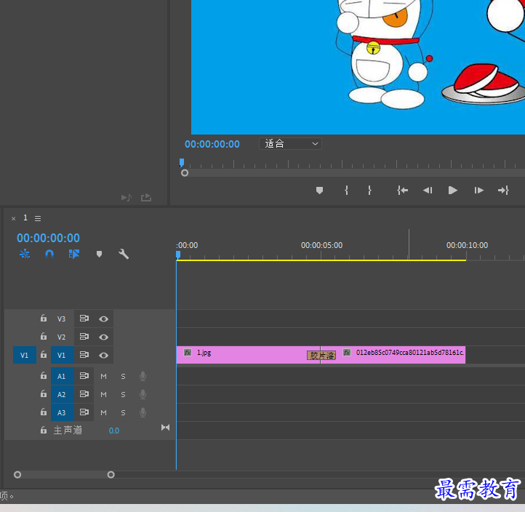Close sequence 1 tab
This screenshot has height=512, width=525.
click(13, 219)
